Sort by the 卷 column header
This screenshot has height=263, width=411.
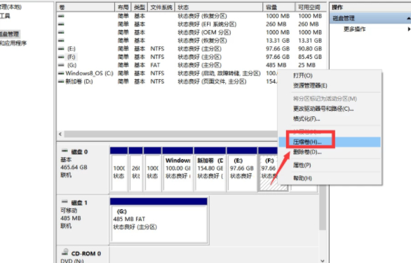pyautogui.click(x=86, y=7)
